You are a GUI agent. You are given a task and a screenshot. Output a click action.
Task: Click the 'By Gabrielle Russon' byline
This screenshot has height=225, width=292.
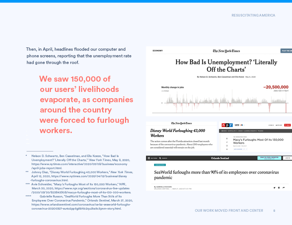point(163,187)
